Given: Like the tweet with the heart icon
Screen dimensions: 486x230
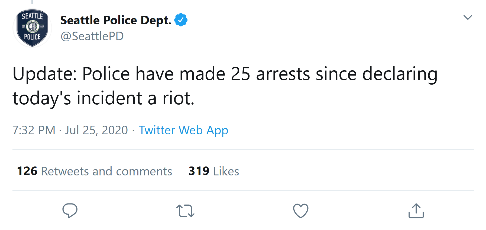Looking at the screenshot, I should (301, 211).
